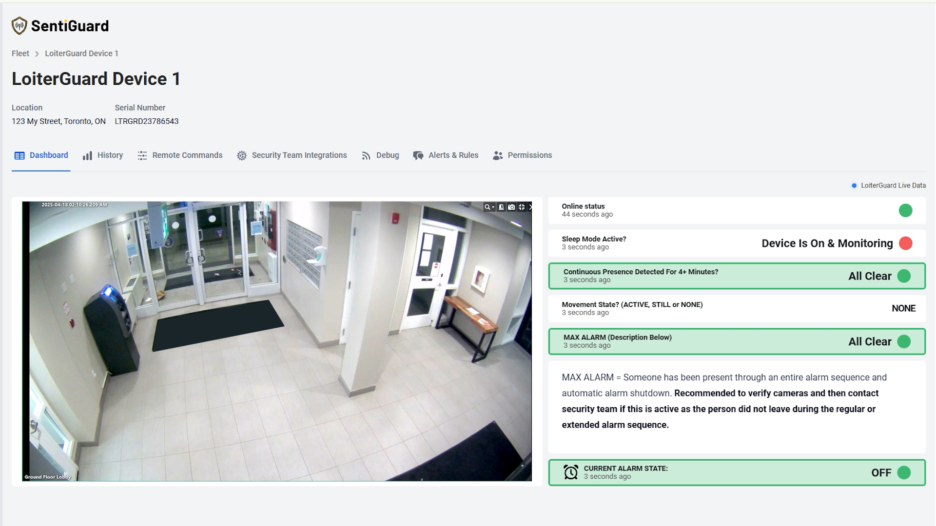Click LoiterGuard Device 1 in the breadcrumb
The image size is (936, 526).
tap(82, 54)
